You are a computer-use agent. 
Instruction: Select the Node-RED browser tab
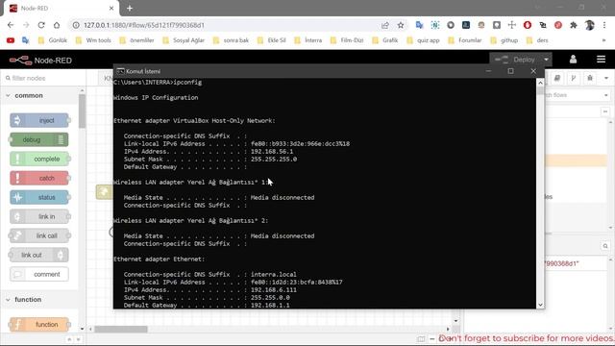tap(61, 9)
